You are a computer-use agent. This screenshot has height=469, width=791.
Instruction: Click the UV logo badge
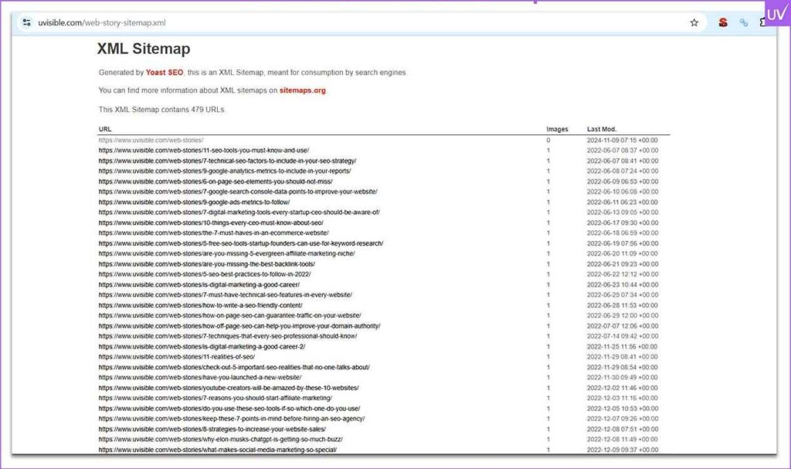tap(776, 13)
